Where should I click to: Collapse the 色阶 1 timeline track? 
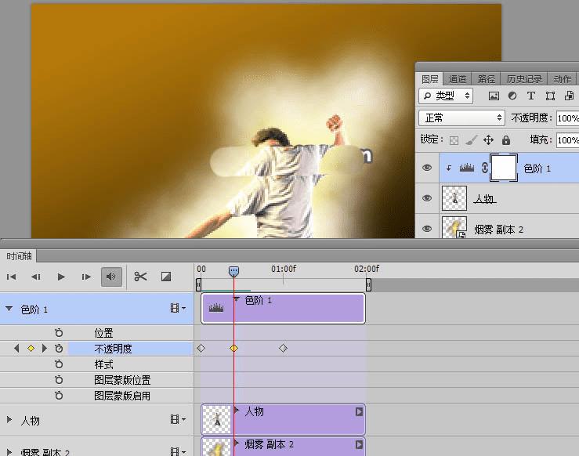point(9,309)
